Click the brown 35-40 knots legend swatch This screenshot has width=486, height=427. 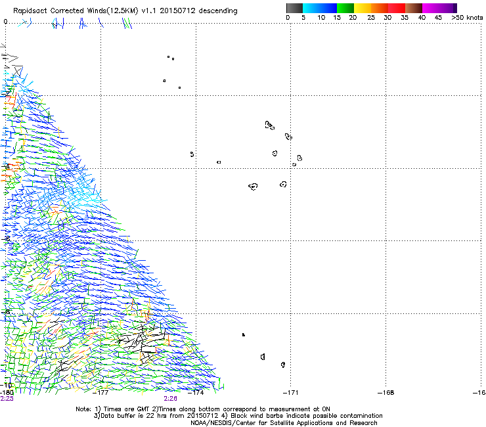click(x=414, y=8)
